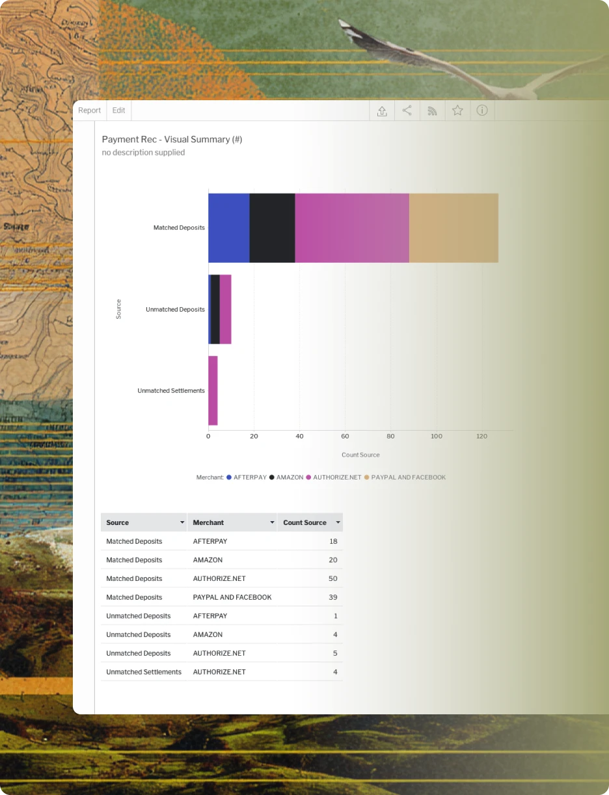Click the export/upload icon in toolbar
The height and width of the screenshot is (795, 609).
382,111
